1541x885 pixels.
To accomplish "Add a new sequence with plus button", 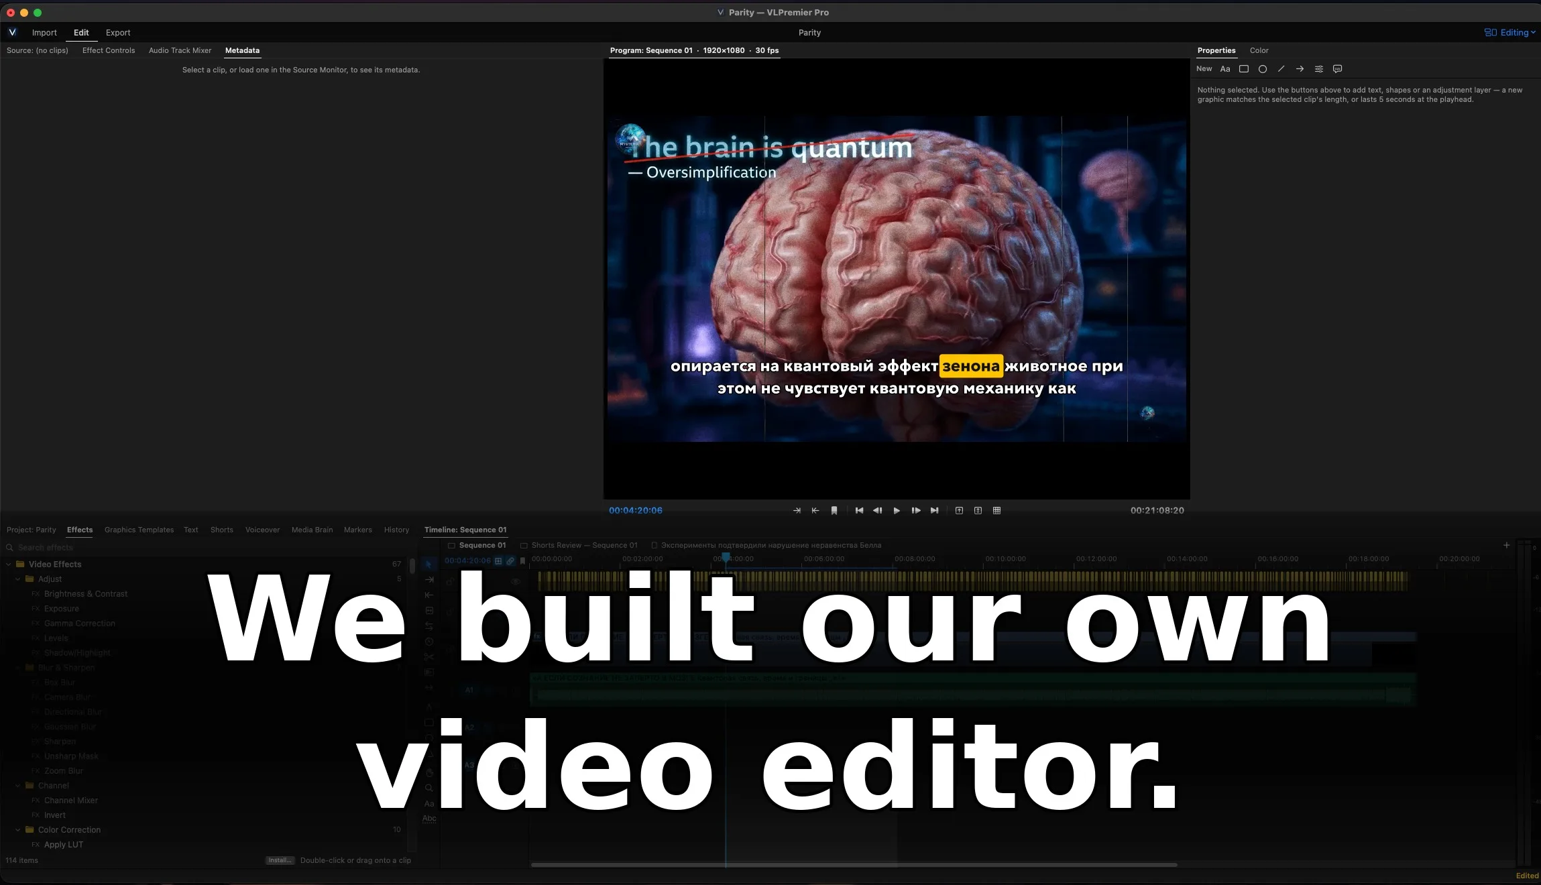I will point(1506,545).
